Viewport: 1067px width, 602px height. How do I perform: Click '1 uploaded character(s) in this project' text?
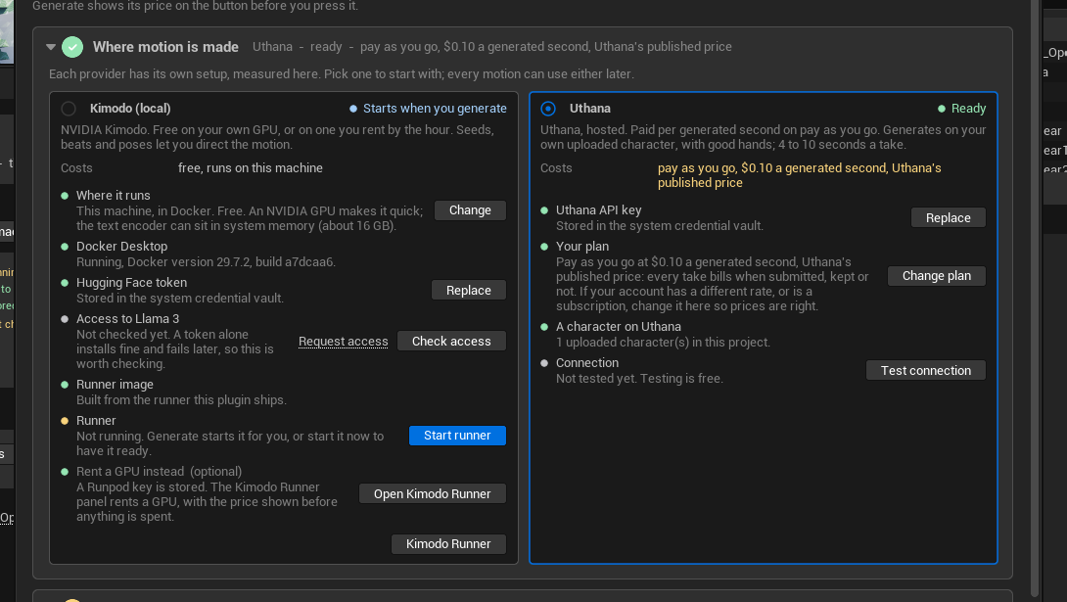click(663, 343)
